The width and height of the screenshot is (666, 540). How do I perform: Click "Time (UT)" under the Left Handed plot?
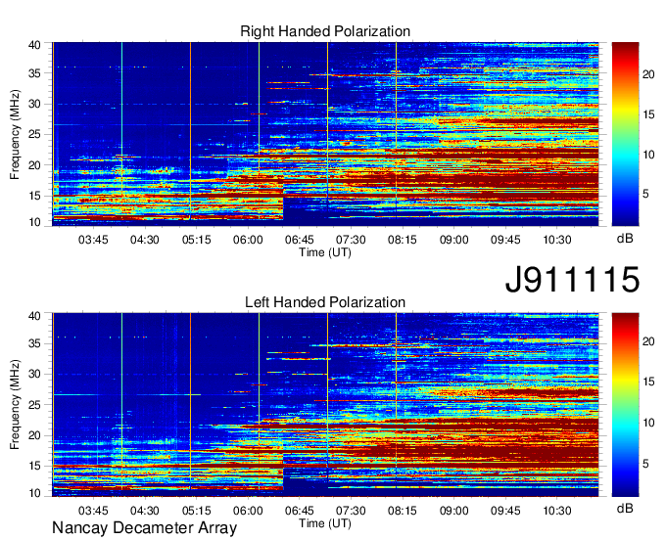click(x=325, y=523)
